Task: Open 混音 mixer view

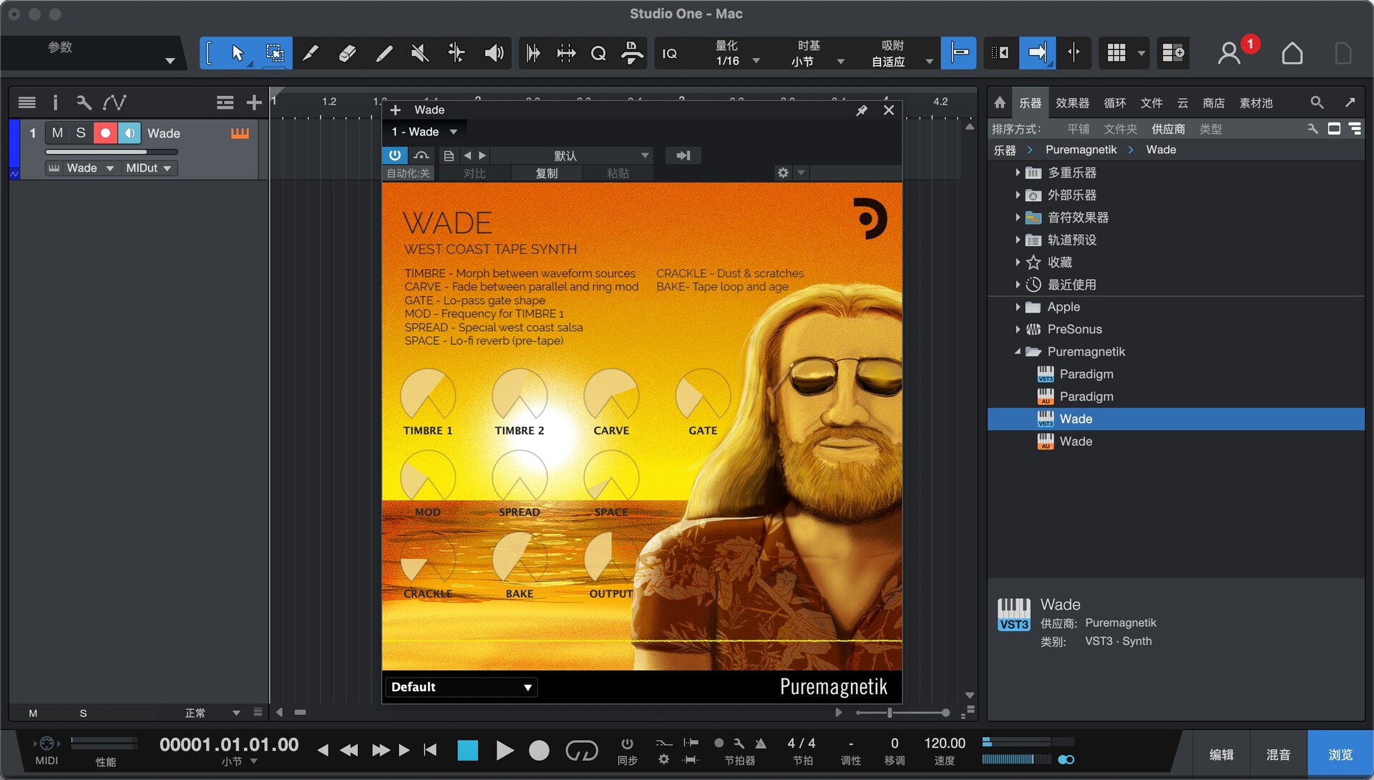Action: 1278,754
